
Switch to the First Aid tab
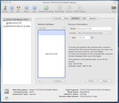(57, 18)
